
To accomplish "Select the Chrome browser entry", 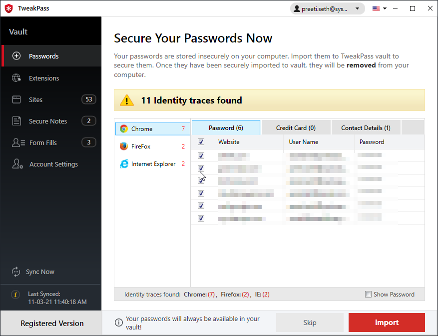I will point(150,128).
